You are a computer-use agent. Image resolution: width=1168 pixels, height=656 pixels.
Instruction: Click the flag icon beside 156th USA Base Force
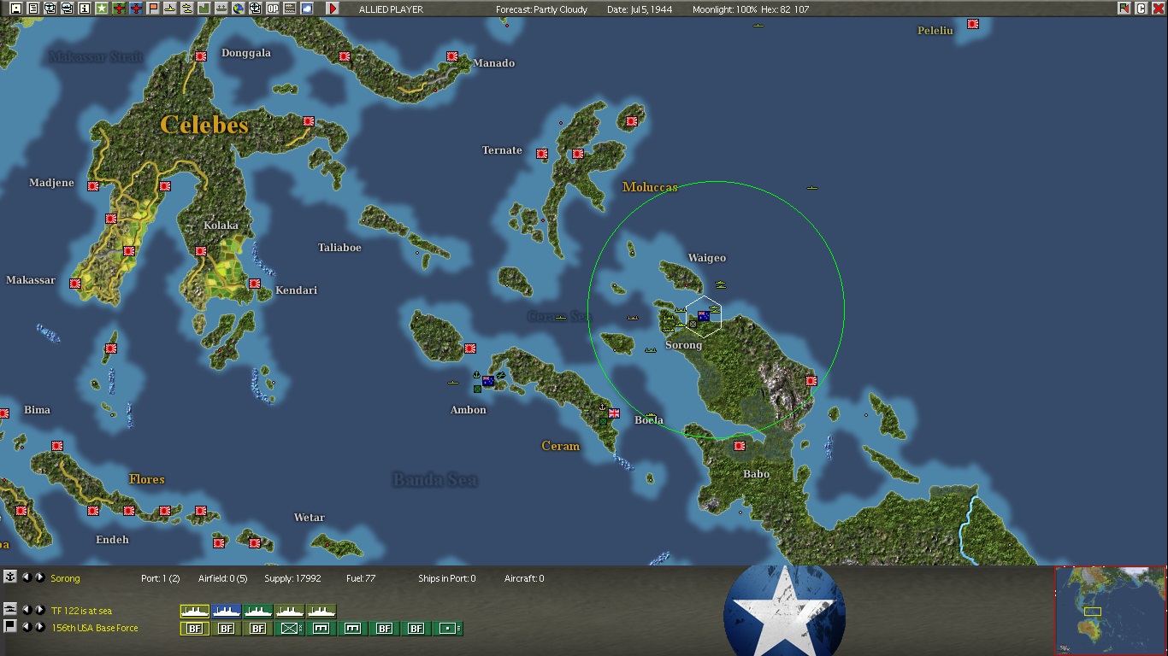(10, 626)
